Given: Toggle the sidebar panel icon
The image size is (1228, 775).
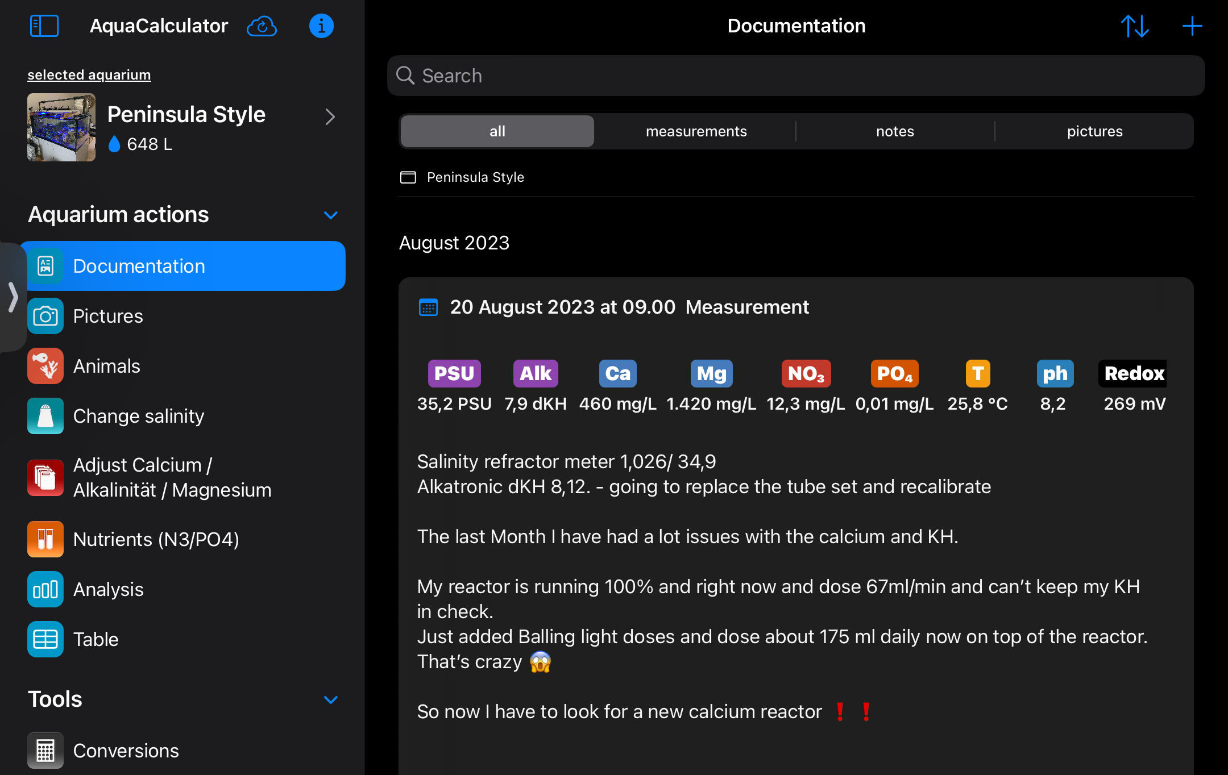Looking at the screenshot, I should [x=44, y=26].
